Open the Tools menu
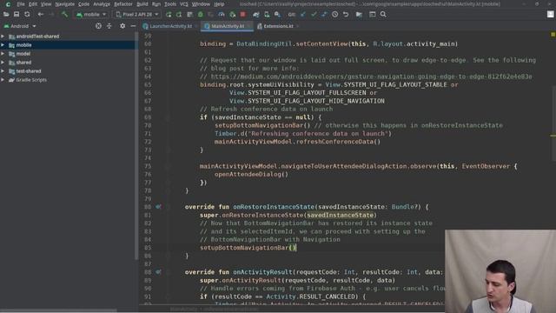 click(x=170, y=4)
